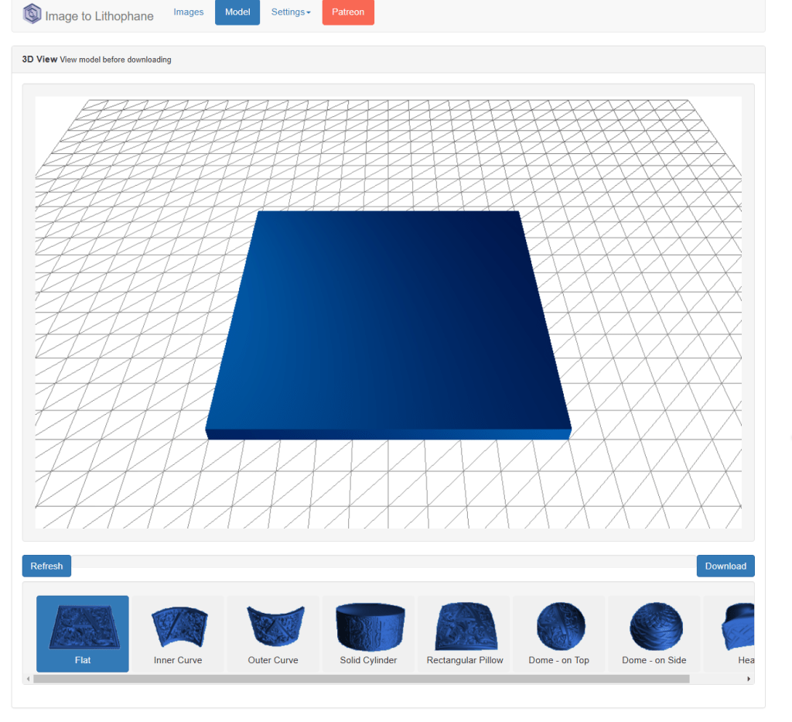Download the lithophane model
The width and height of the screenshot is (792, 722).
(x=725, y=566)
